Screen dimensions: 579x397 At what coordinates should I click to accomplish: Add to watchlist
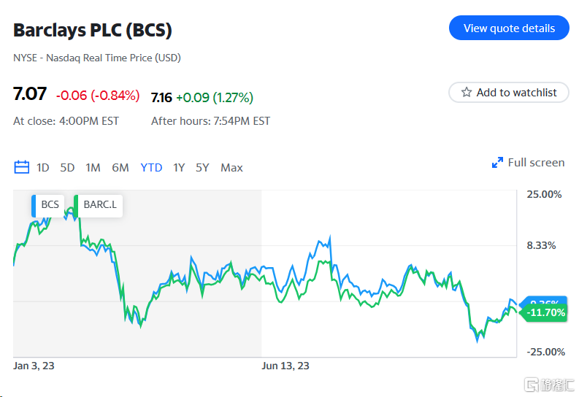click(x=509, y=93)
